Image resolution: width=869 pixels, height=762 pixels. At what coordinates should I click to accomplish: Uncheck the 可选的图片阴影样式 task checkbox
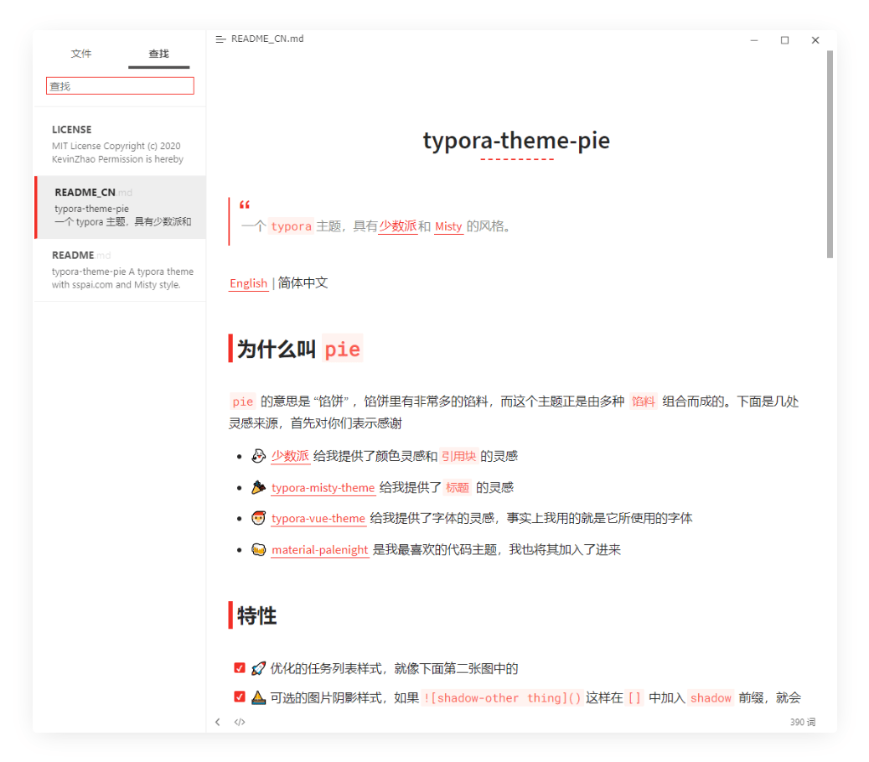(x=240, y=697)
